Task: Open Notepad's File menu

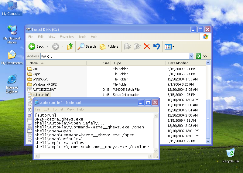Action: (x=38, y=109)
